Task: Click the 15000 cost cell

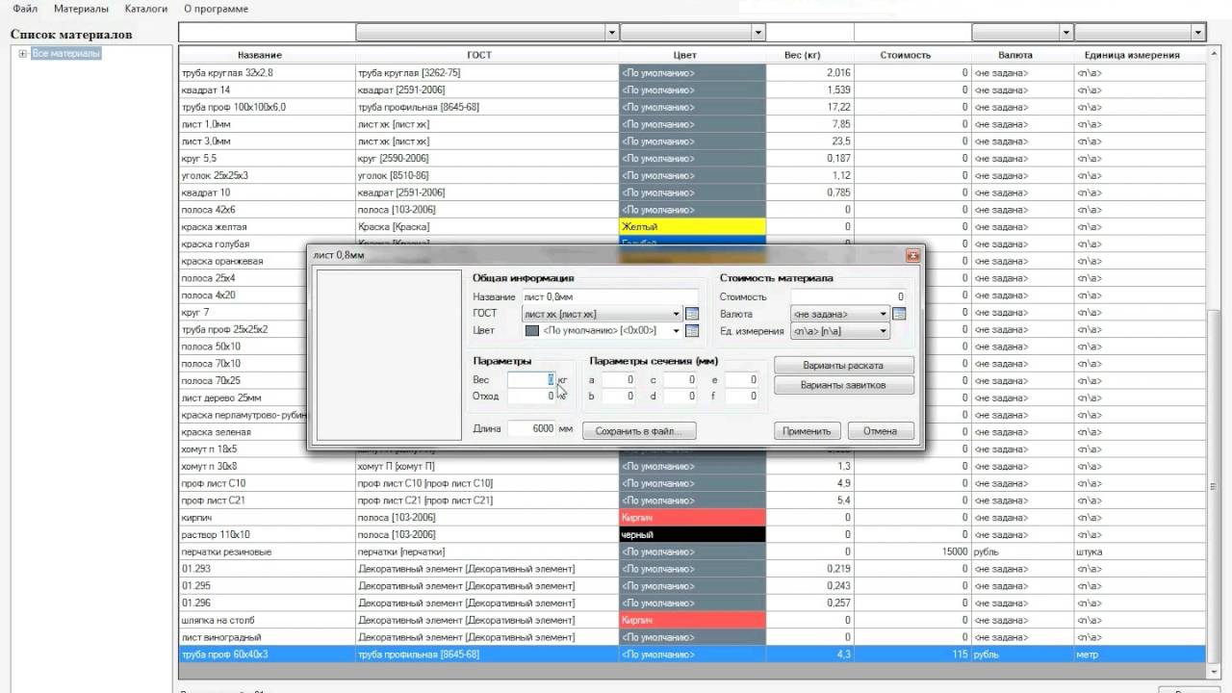Action: coord(911,552)
